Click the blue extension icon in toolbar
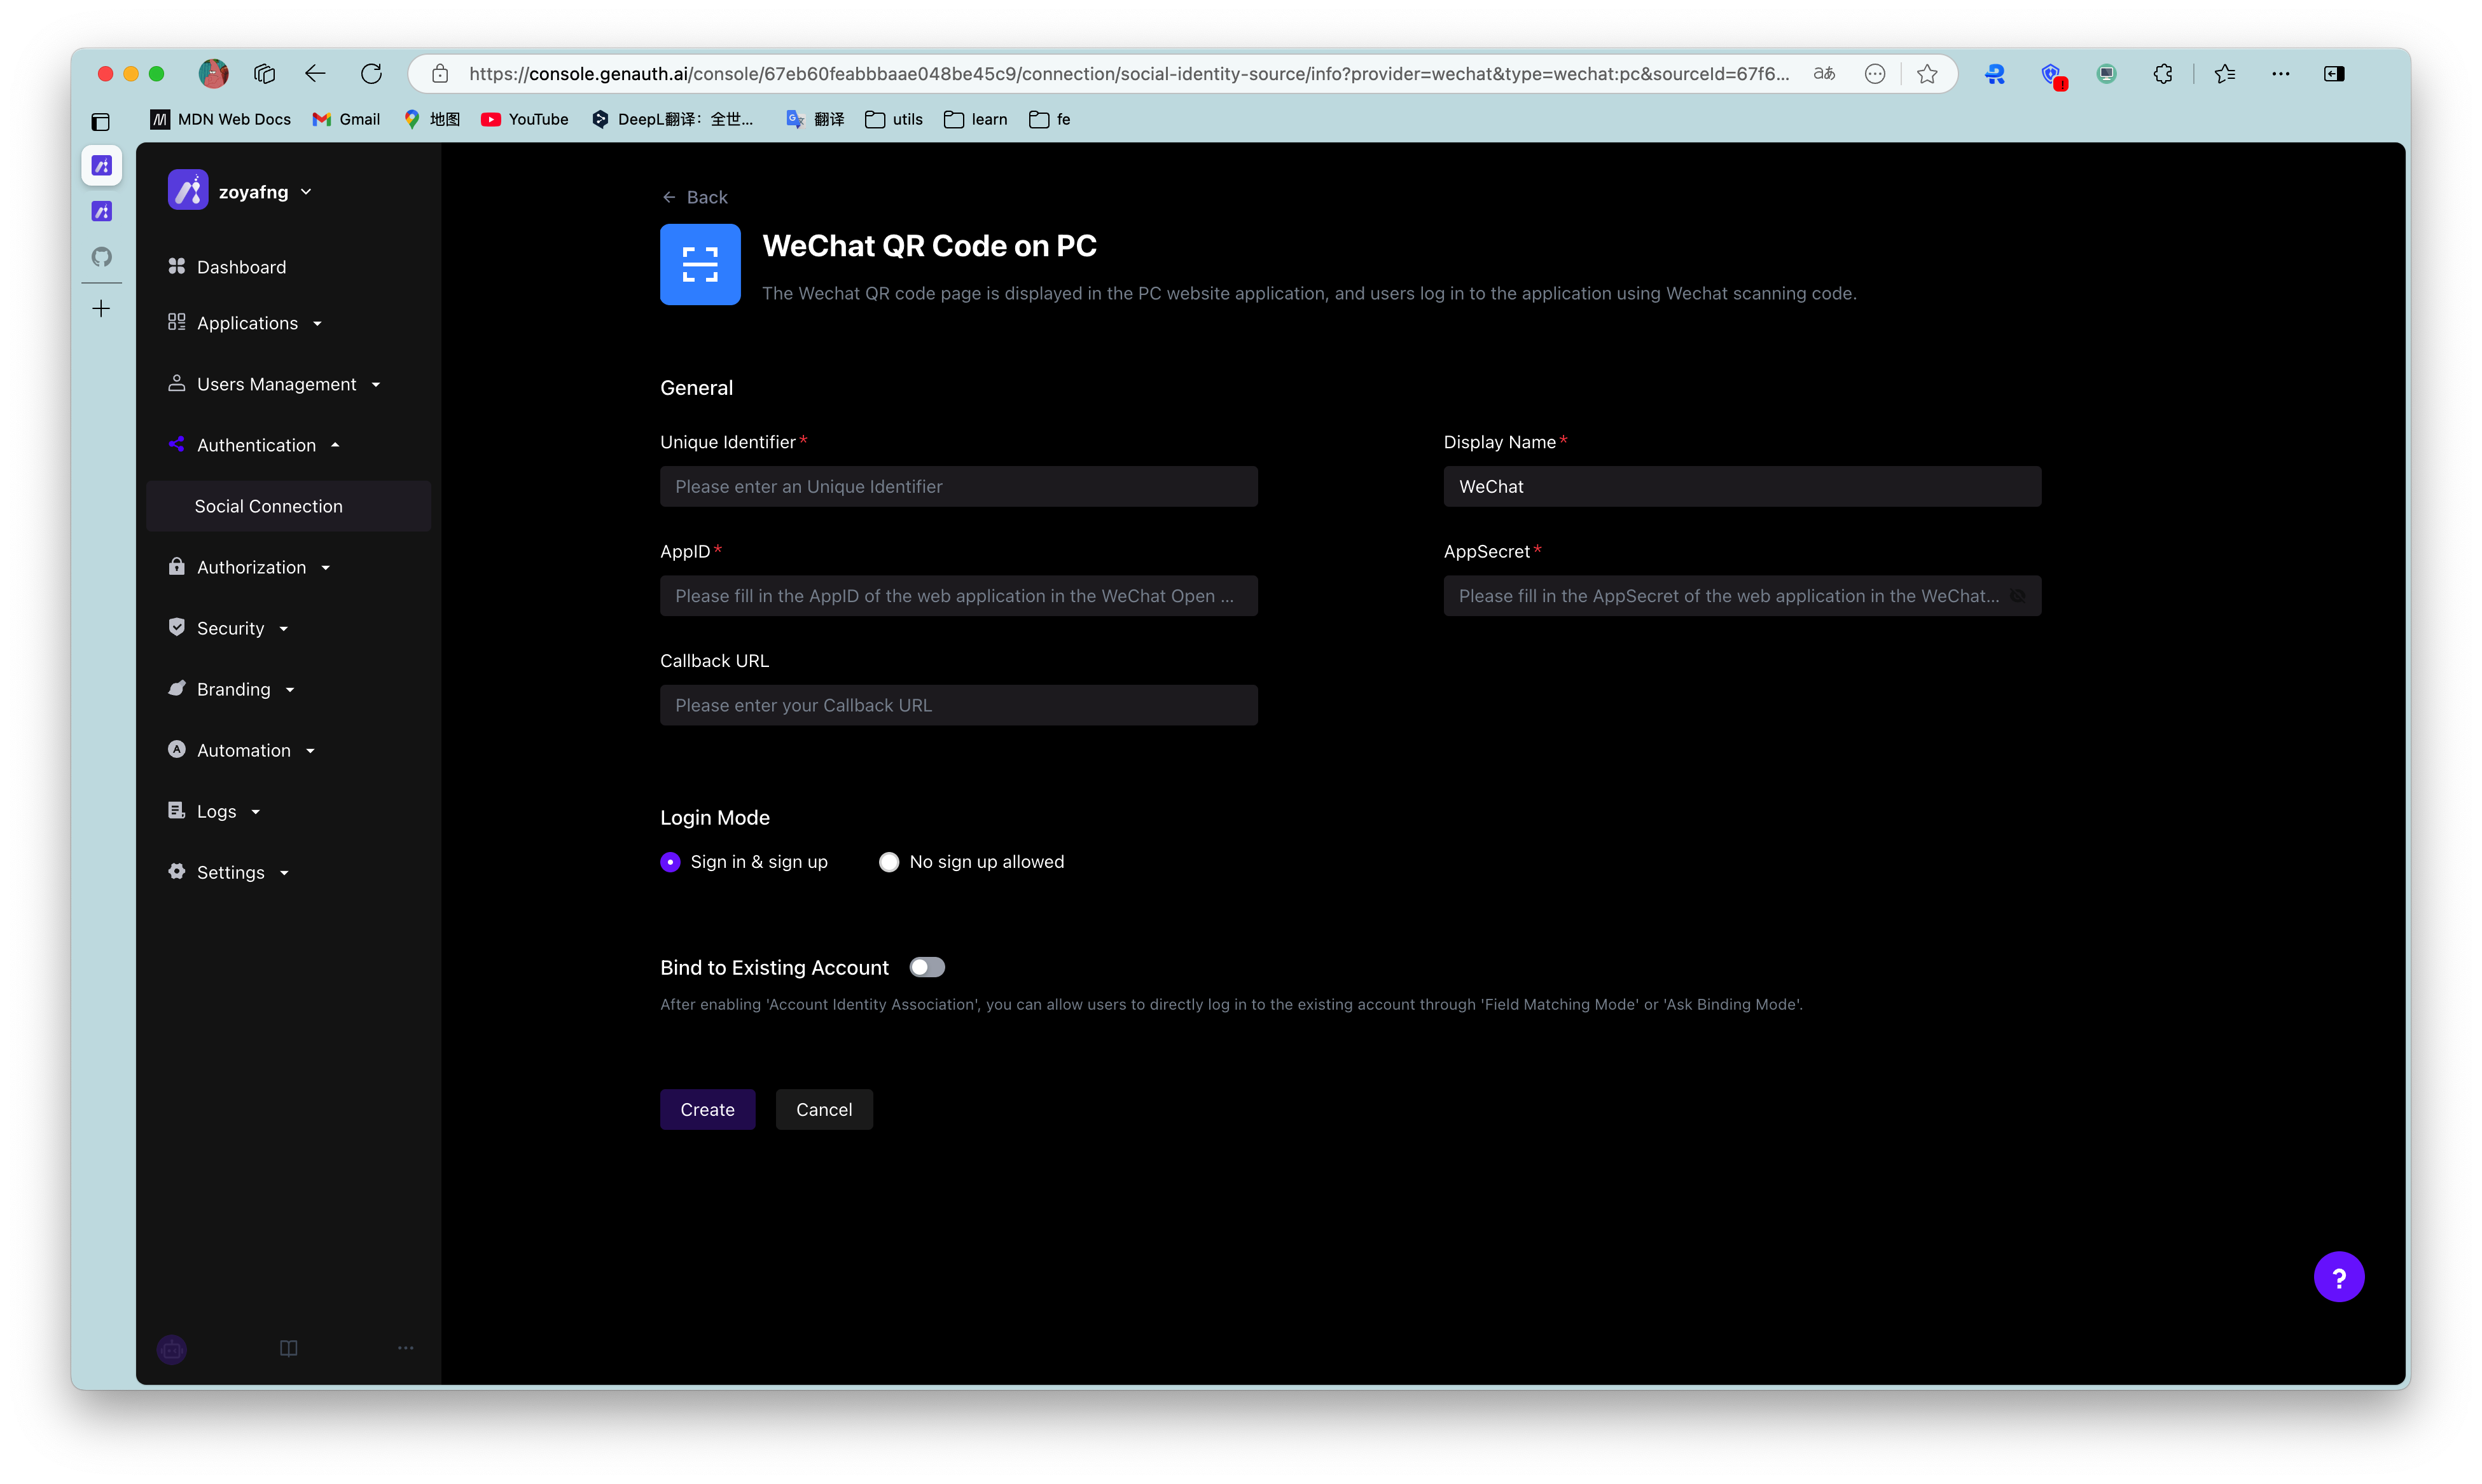Viewport: 2482px width, 1484px height. click(x=1995, y=73)
